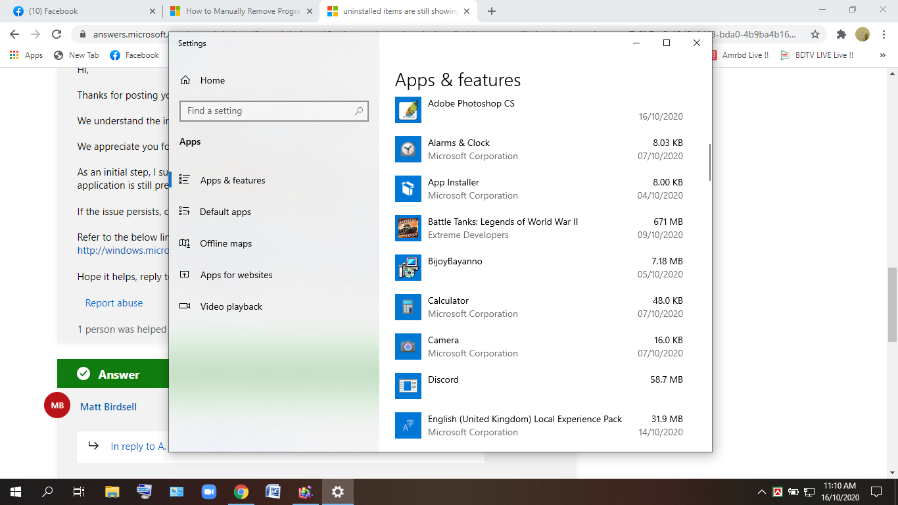The image size is (898, 505).
Task: Bookmark this page with the star
Action: pyautogui.click(x=815, y=34)
